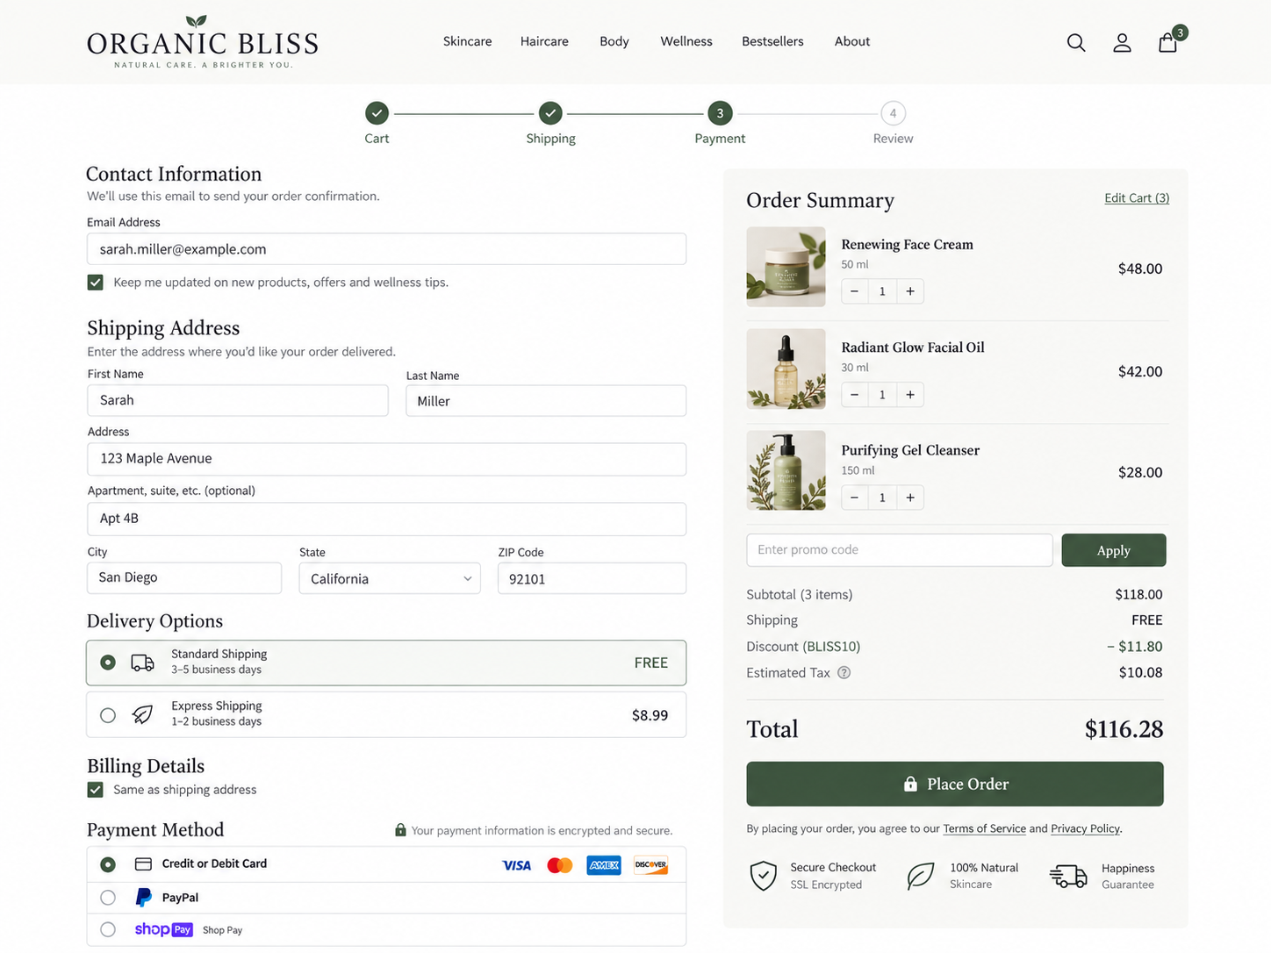Screen dimensions: 1271x953
Task: Select Shop Pay payment radio
Action: pyautogui.click(x=108, y=929)
